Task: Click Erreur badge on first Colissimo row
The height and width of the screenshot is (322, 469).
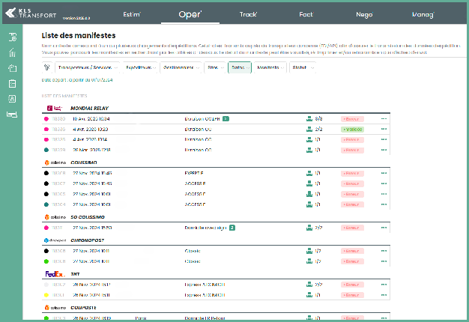Action: pos(351,173)
